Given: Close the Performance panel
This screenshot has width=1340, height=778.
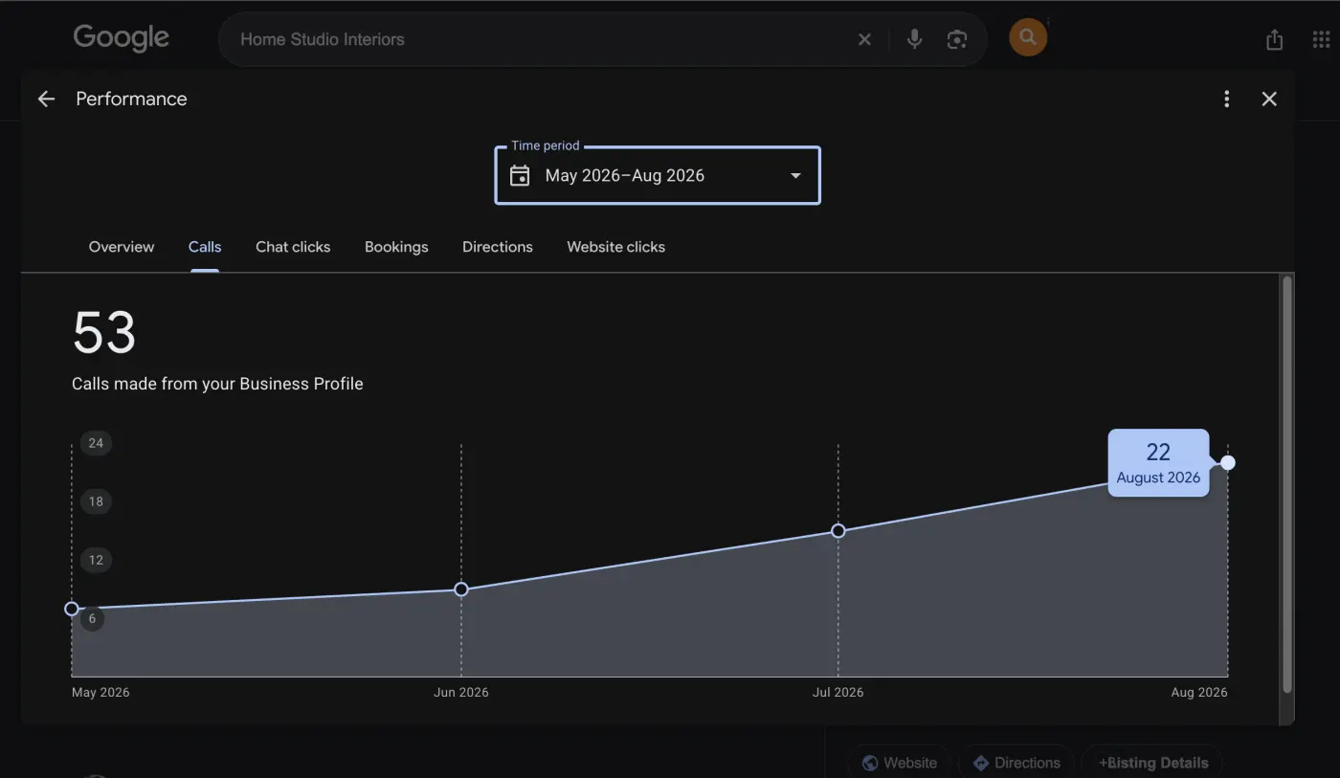Looking at the screenshot, I should (1269, 99).
